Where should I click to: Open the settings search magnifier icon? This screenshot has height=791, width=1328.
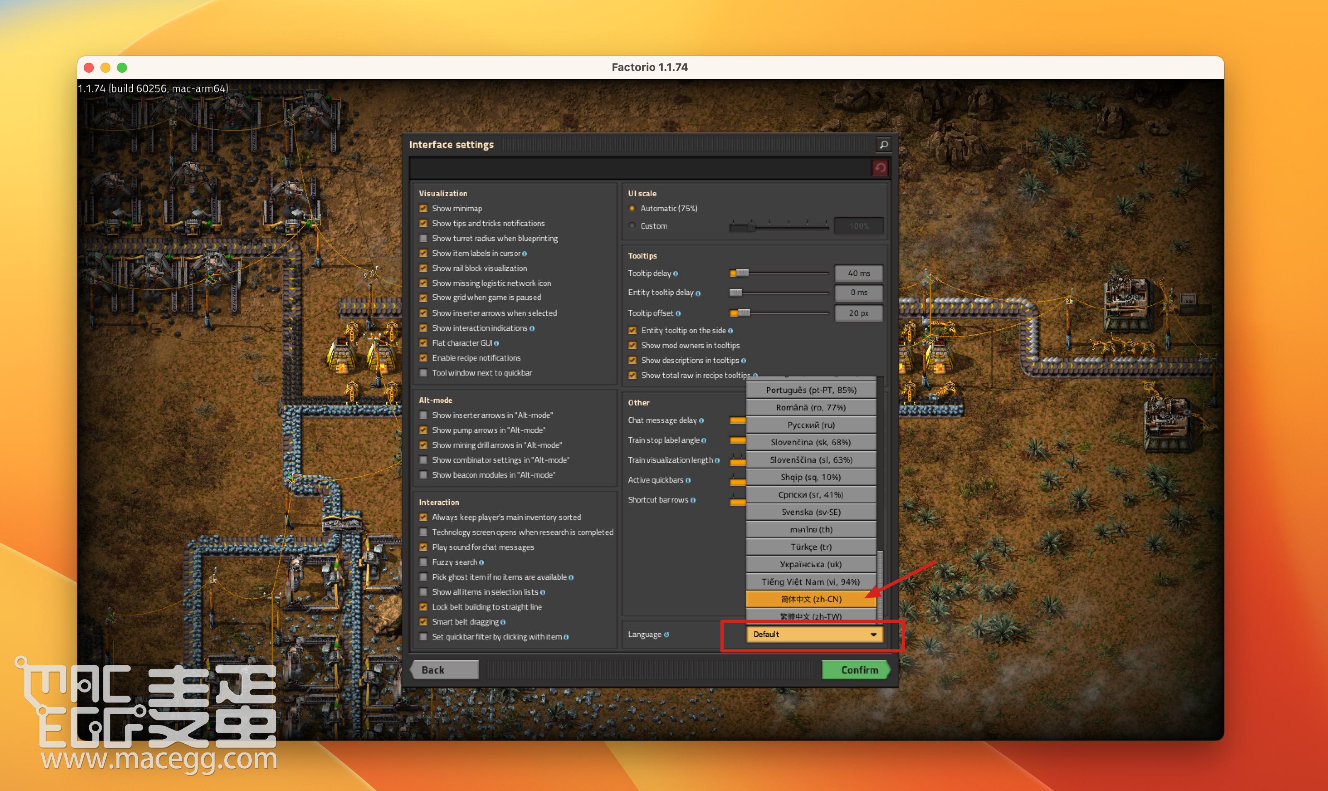[883, 144]
